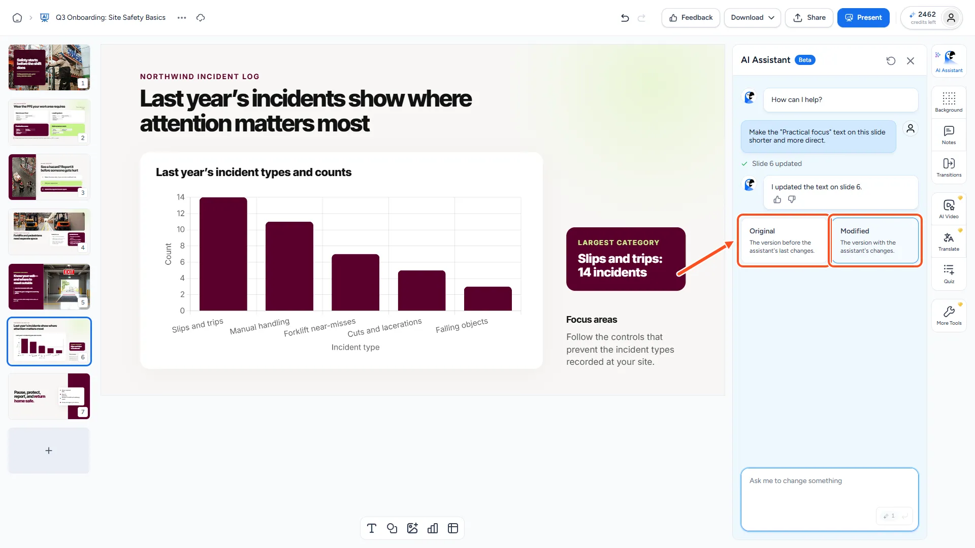Go to the home icon
The width and height of the screenshot is (975, 548).
pos(17,18)
